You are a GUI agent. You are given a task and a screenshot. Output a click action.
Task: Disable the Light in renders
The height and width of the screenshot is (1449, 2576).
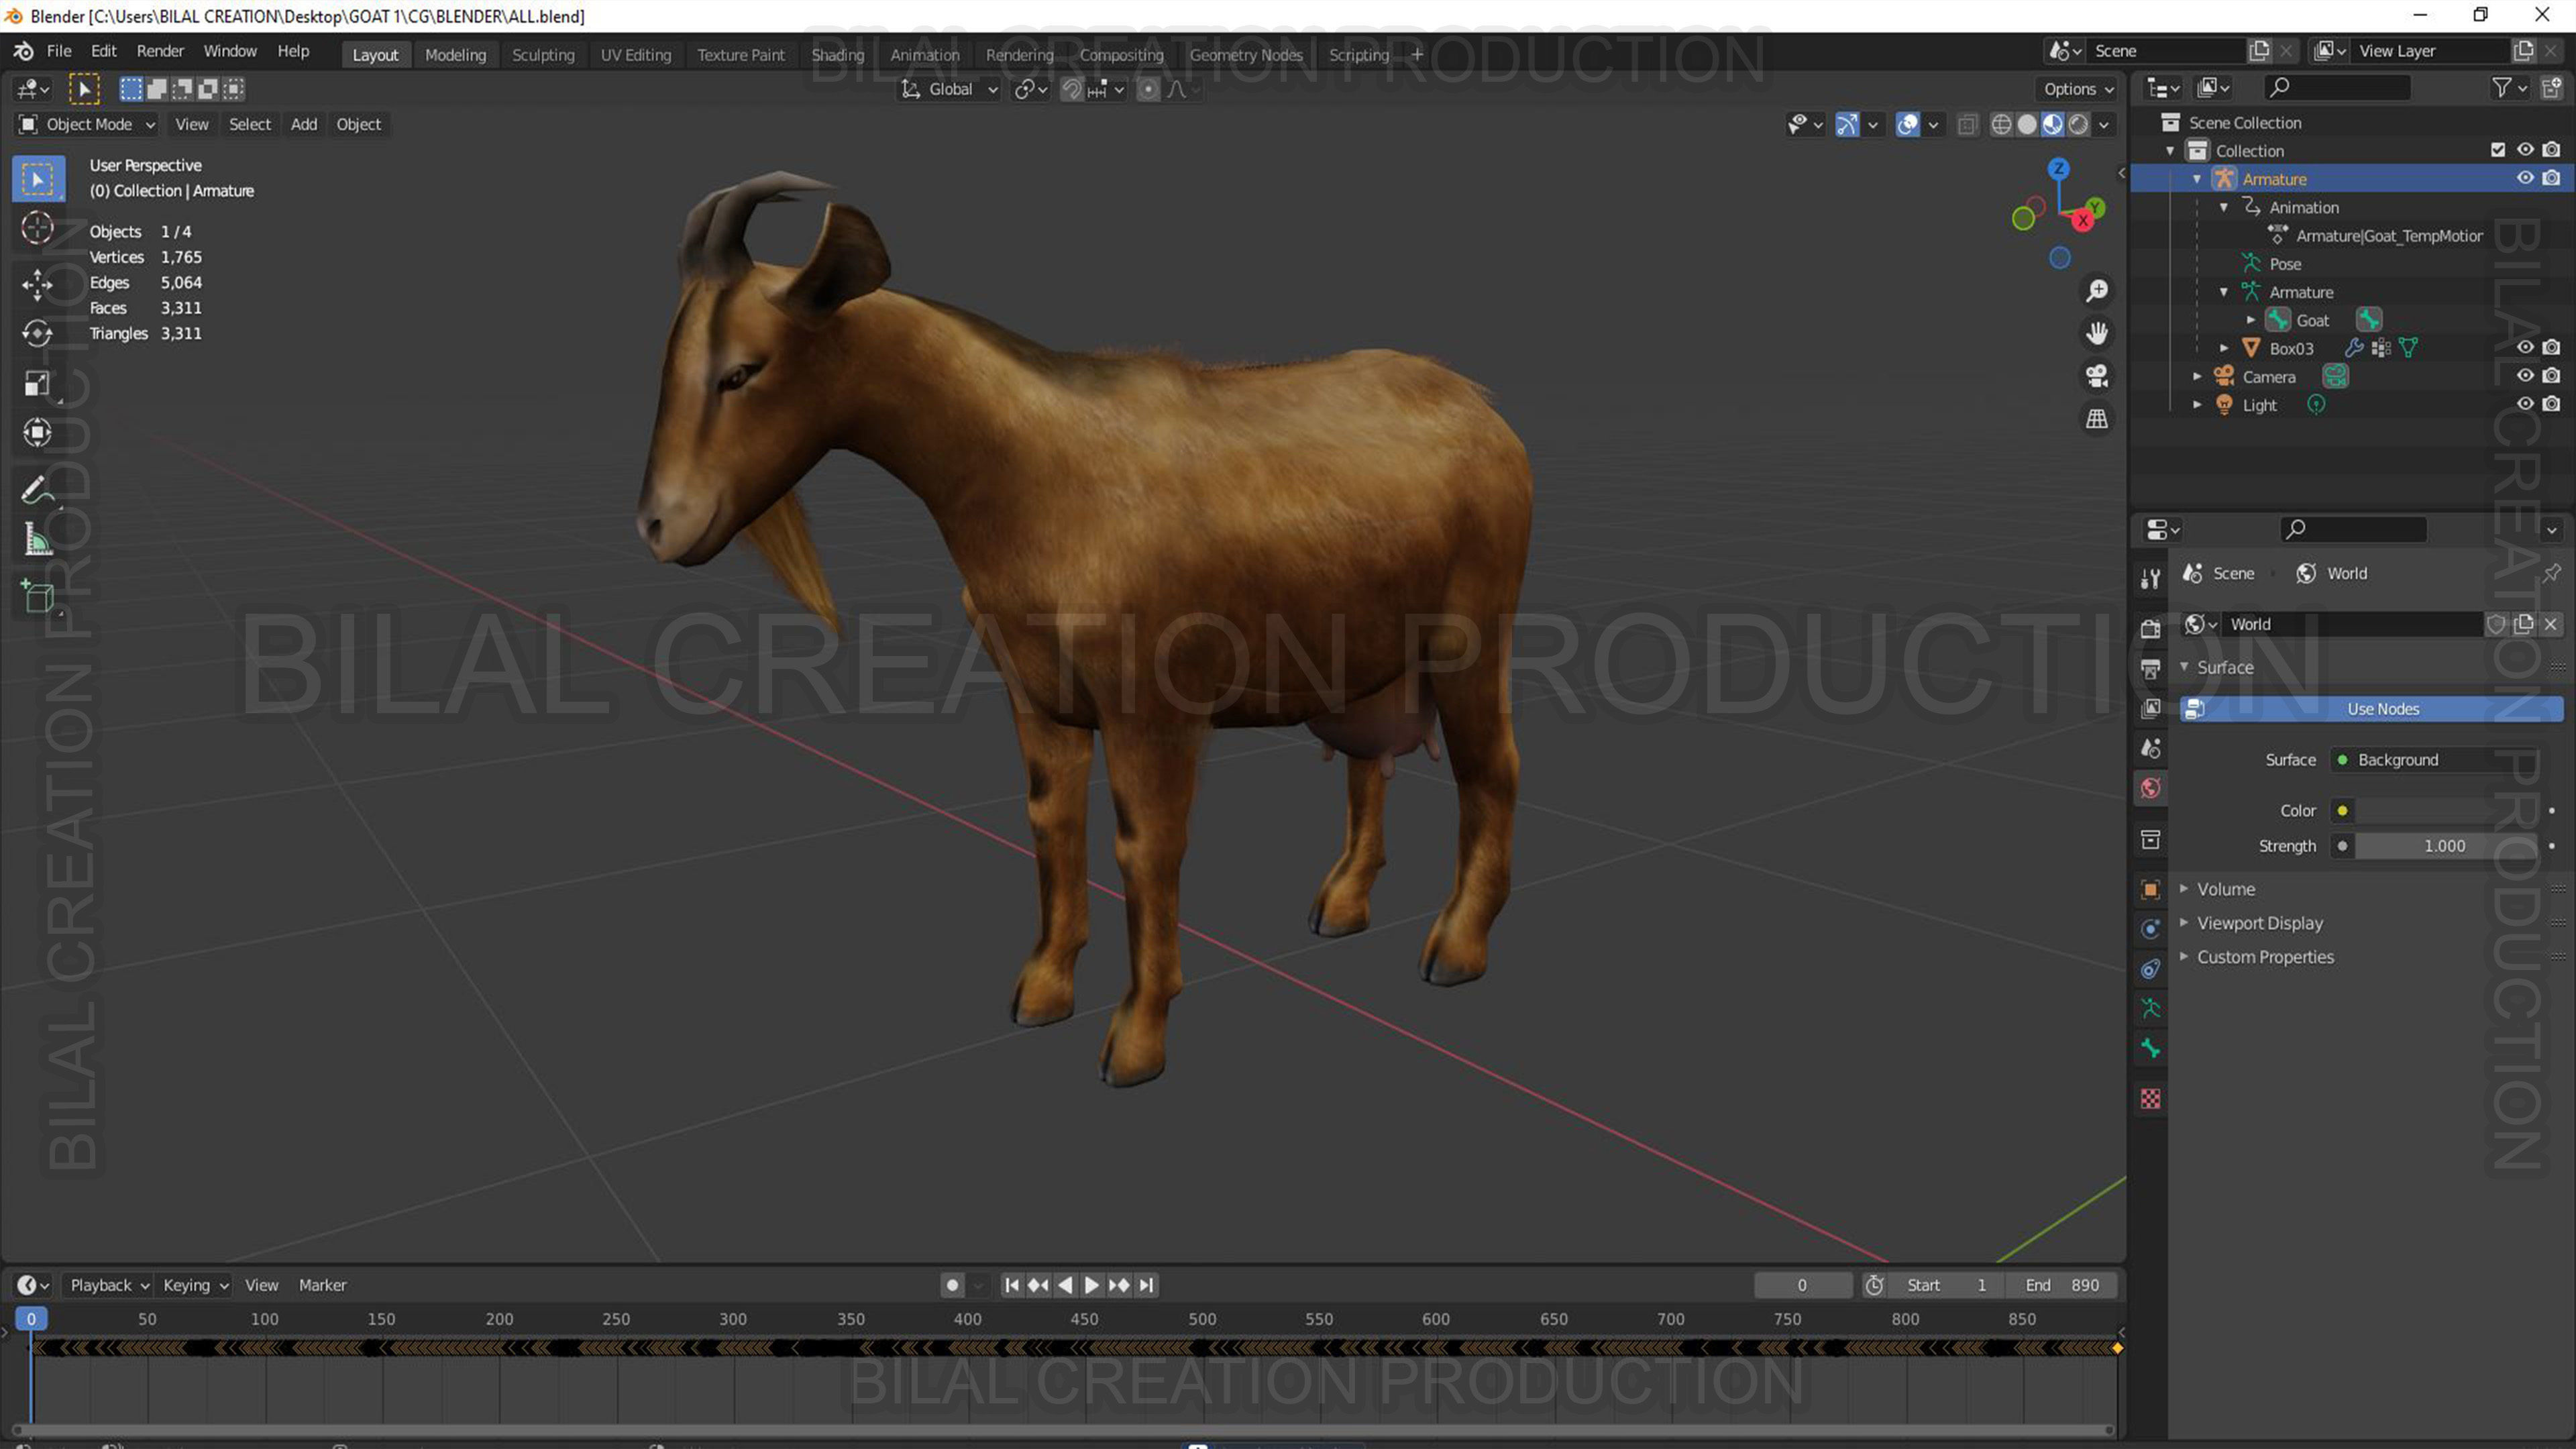tap(2551, 404)
